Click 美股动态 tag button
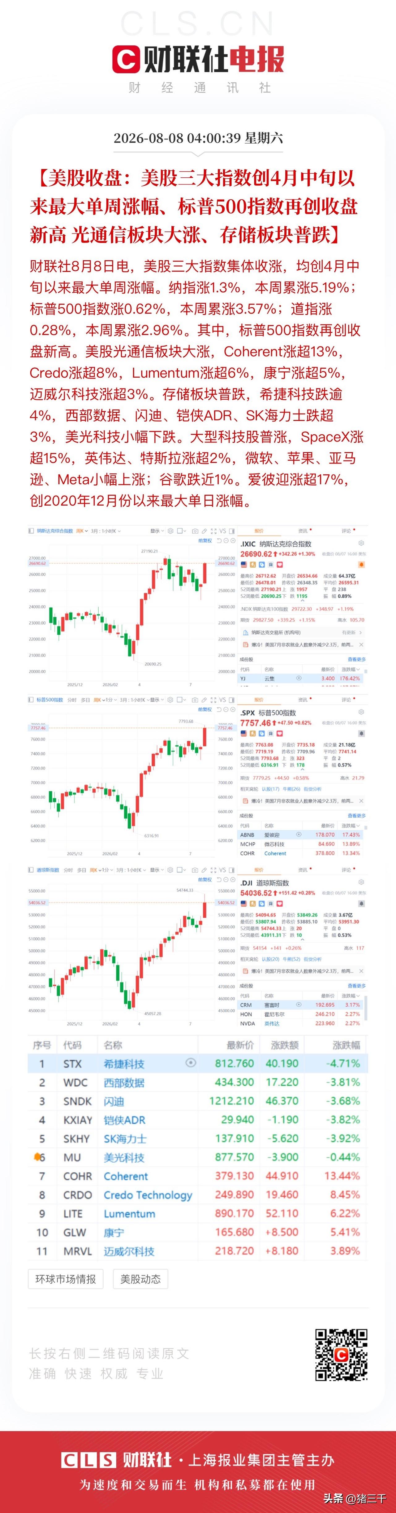The image size is (396, 1513). (x=140, y=1279)
